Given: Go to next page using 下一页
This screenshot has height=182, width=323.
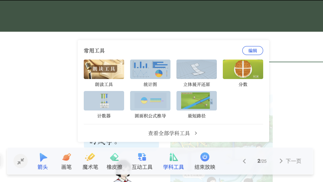Looking at the screenshot, I should point(290,161).
